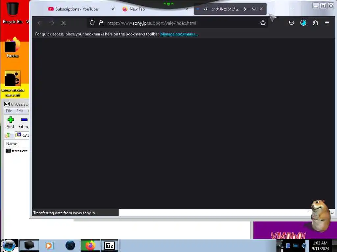
Task: Click Extract button in 7-Zip toolbar
Action: [x=24, y=122]
